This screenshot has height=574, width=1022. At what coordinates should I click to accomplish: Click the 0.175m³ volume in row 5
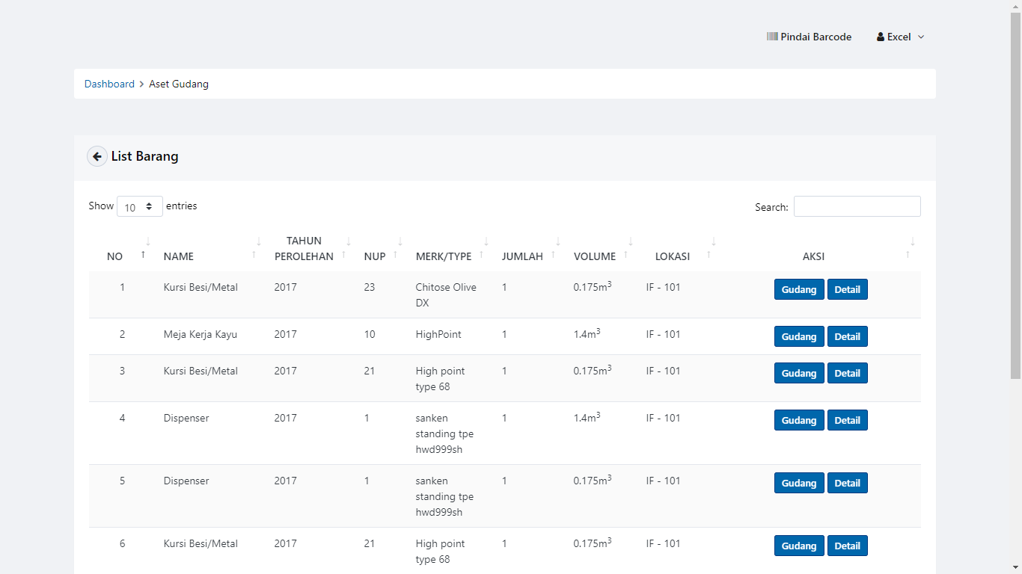[x=593, y=480]
